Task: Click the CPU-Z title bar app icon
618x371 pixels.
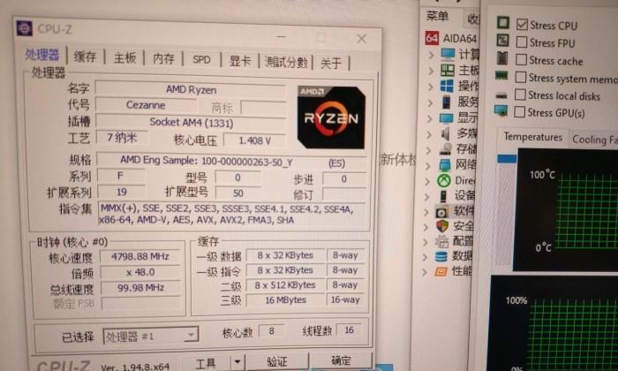Action: click(x=25, y=28)
